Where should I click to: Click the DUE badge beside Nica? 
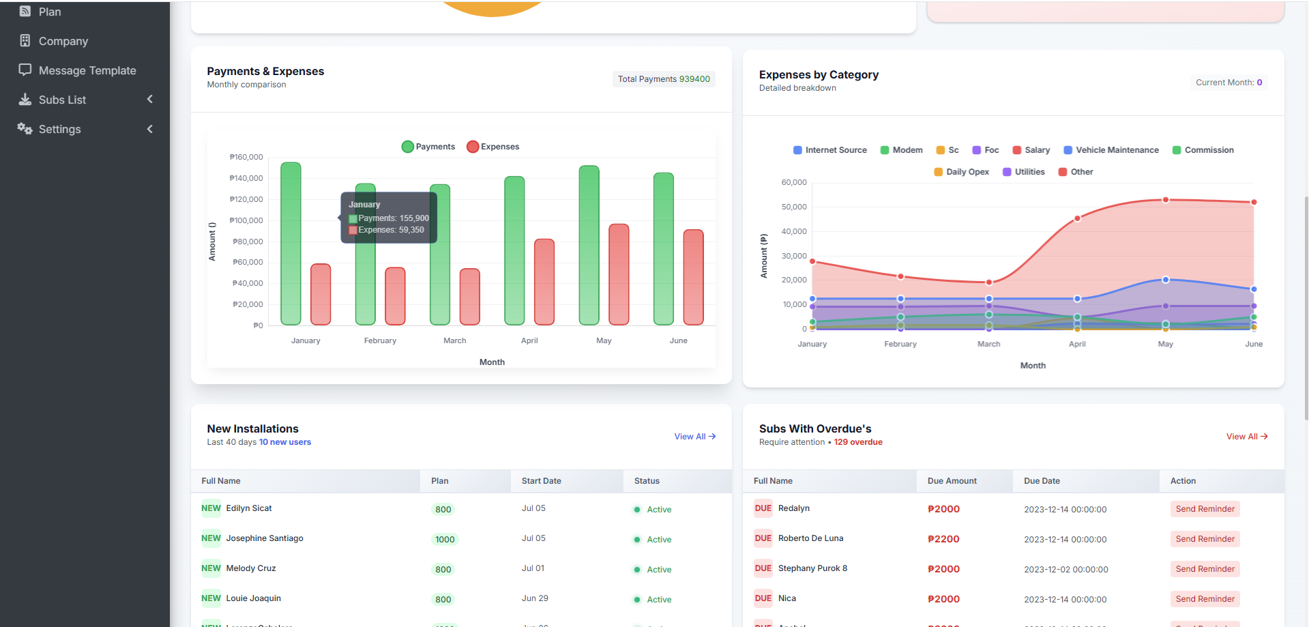[x=763, y=598]
